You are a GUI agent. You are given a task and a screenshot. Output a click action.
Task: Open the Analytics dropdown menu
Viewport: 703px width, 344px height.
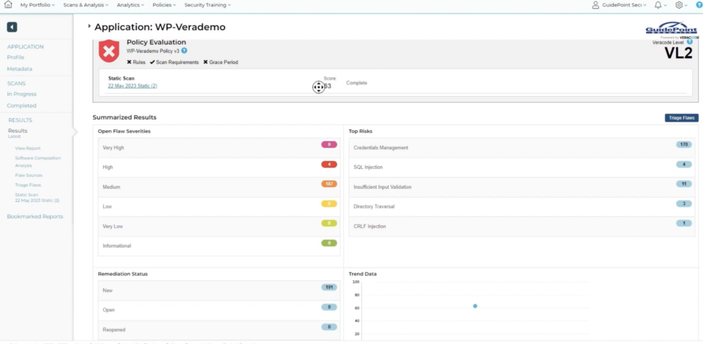[x=130, y=5]
